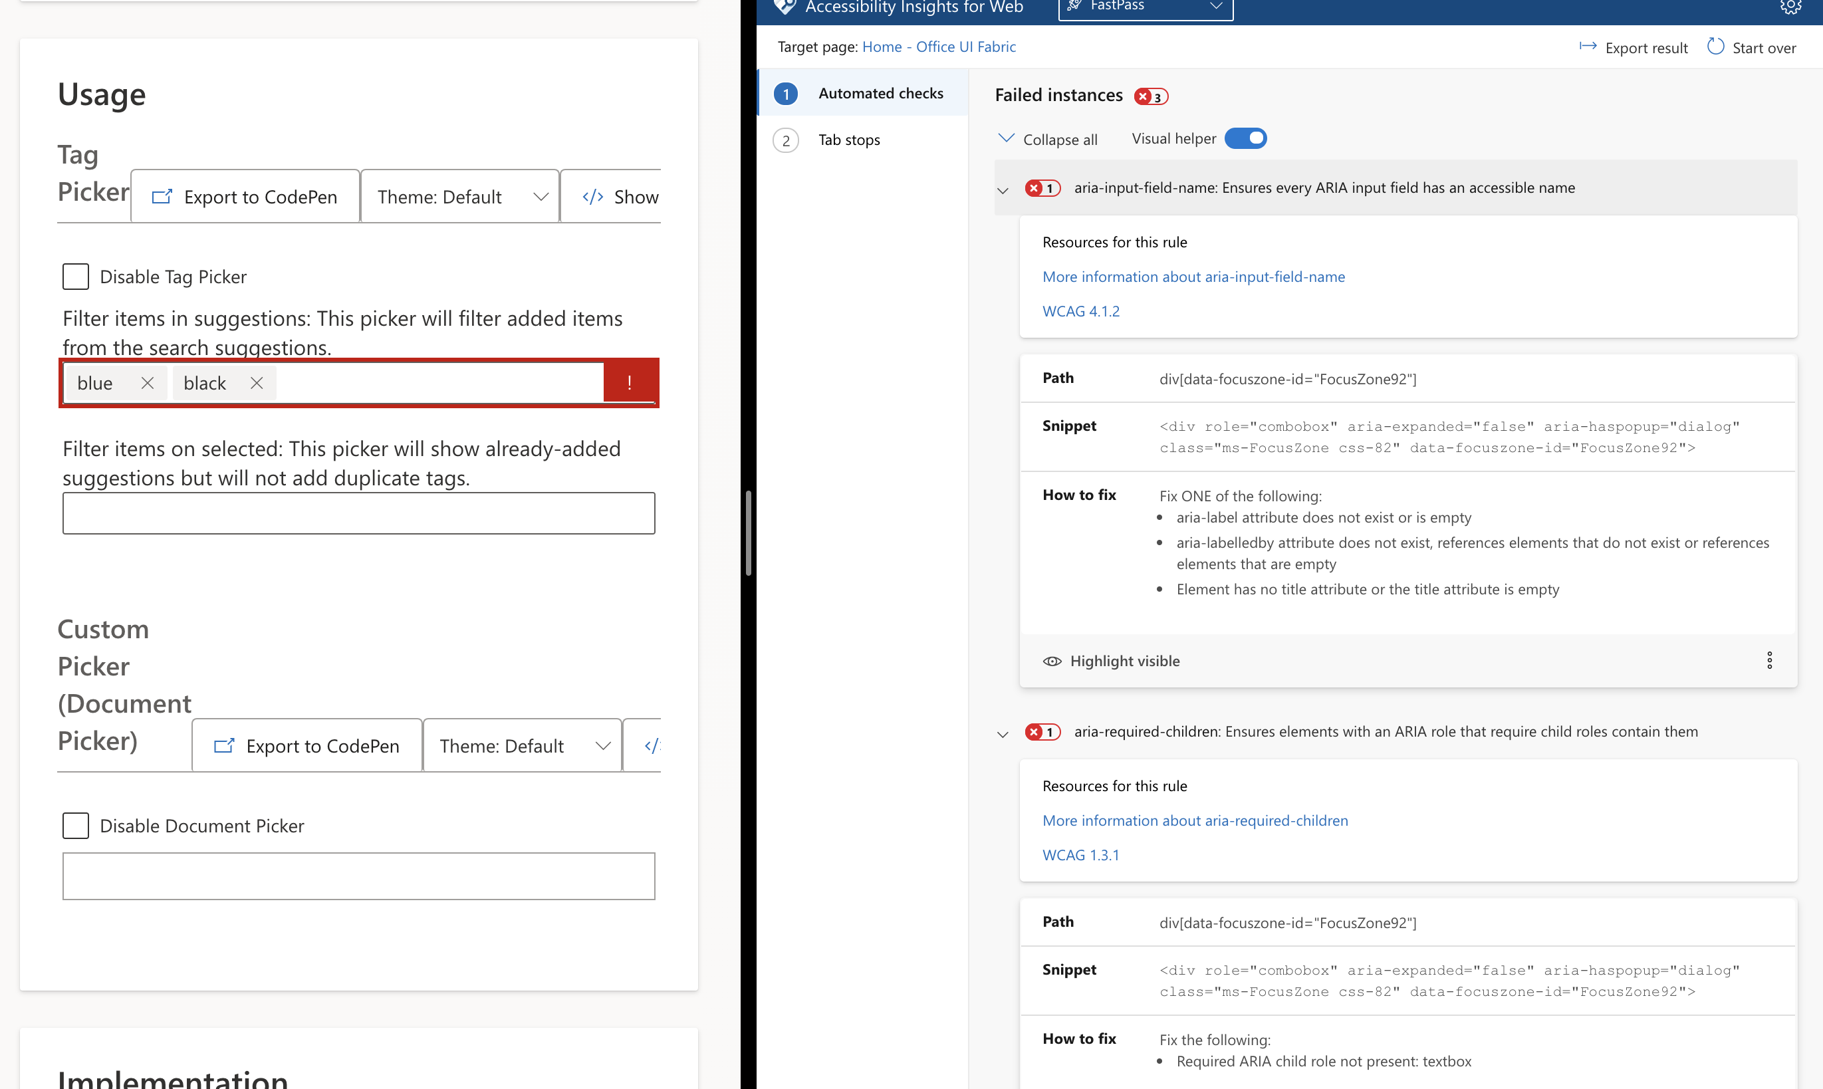Click the red exclamation failure indicator
This screenshot has height=1089, width=1823.
tap(629, 382)
